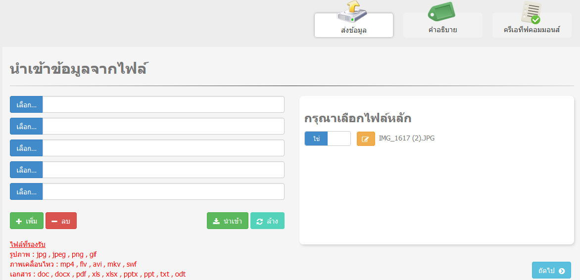This screenshot has width=580, height=280.
Task: Click the upload drive icon above ส่งข้อมูล
Action: [352, 12]
